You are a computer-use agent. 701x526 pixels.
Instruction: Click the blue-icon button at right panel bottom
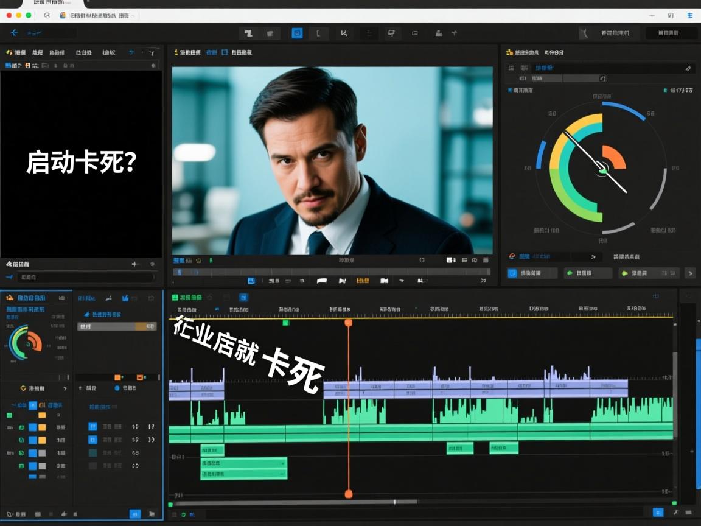point(532,273)
